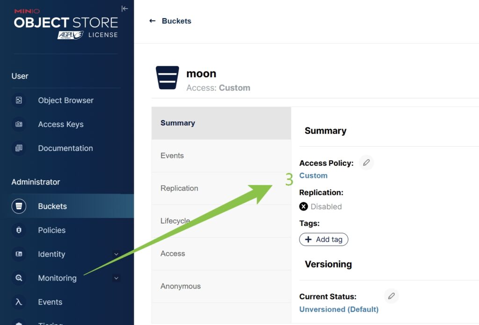This screenshot has width=479, height=325.
Task: Click the Unversioned (Default) status link
Action: (x=339, y=309)
